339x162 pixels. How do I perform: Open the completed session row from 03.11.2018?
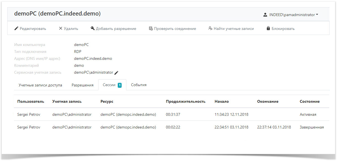(171, 127)
